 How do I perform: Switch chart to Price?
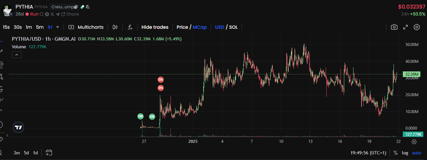182,27
